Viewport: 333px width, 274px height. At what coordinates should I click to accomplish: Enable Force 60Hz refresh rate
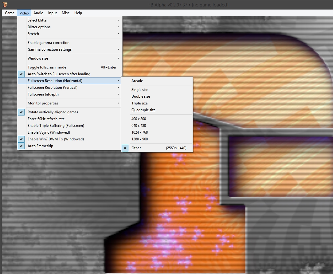coord(70,119)
